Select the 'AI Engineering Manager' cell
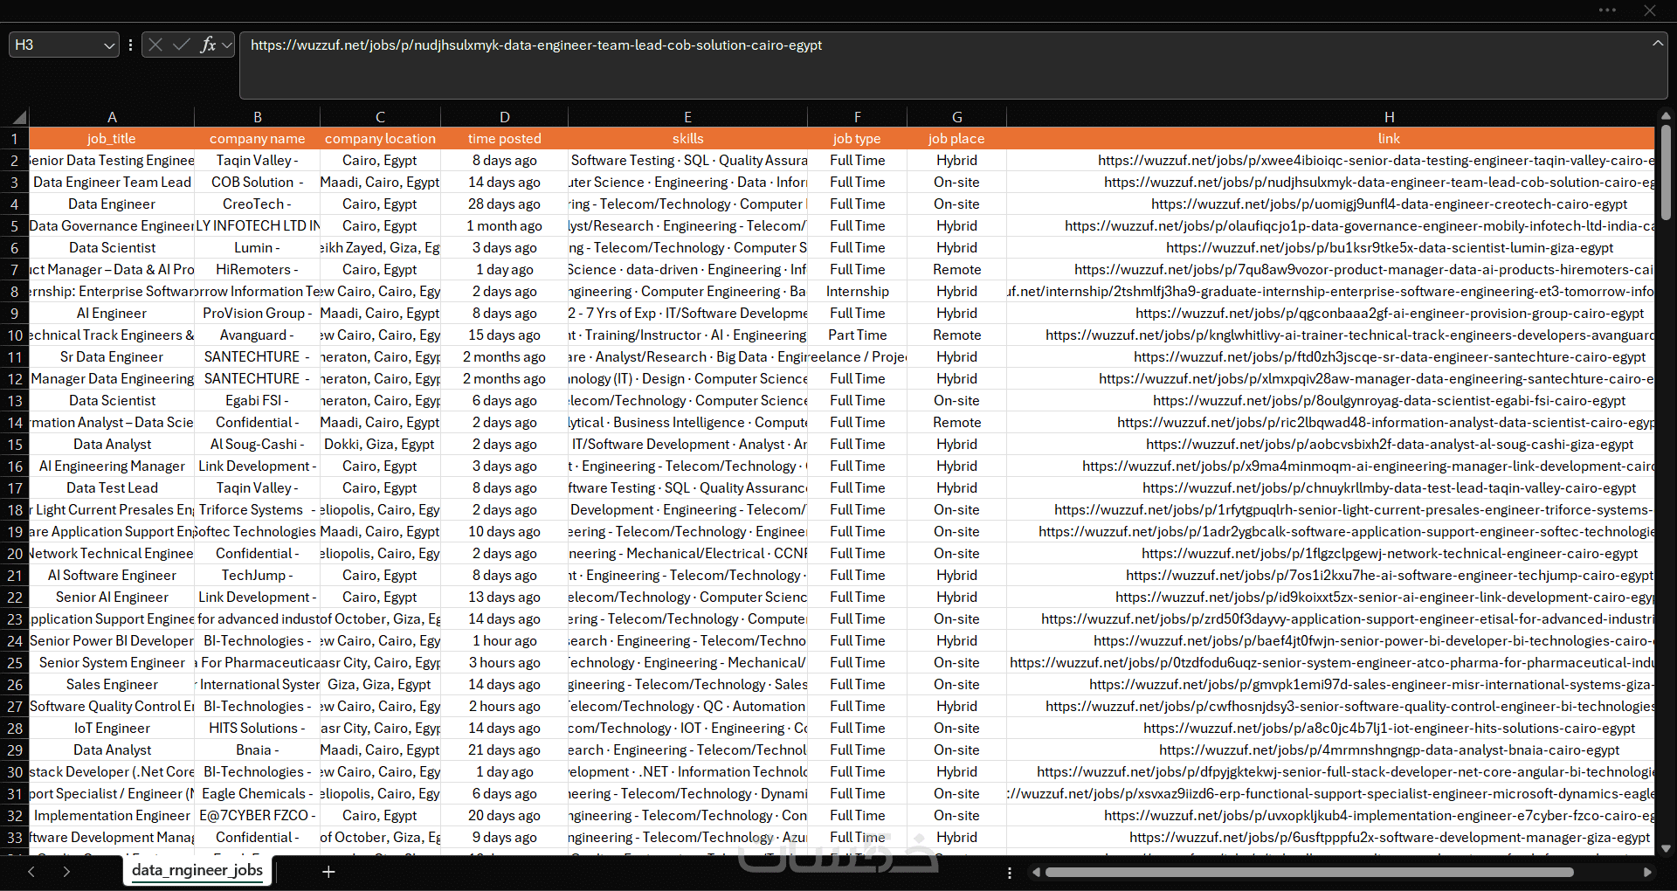The height and width of the screenshot is (891, 1677). tap(112, 466)
